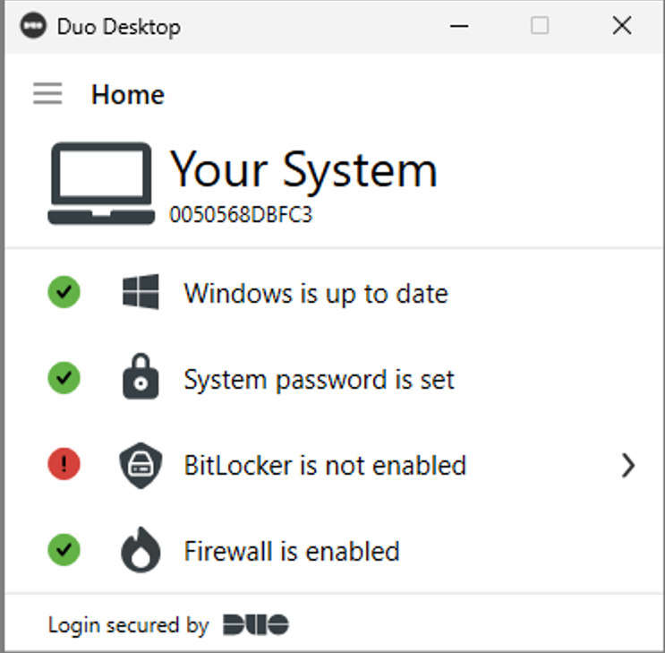Click the Duo logo in title bar
Image resolution: width=665 pixels, height=653 pixels.
tap(33, 26)
